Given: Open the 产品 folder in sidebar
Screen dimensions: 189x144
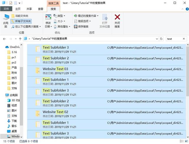Looking at the screenshot, I should click(x=12, y=68).
